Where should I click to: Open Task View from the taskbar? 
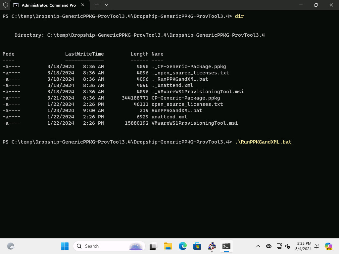[153, 246]
